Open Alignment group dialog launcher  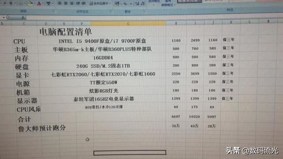(x=111, y=11)
